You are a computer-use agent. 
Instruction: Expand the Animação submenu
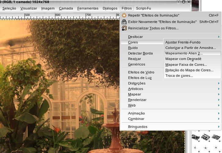[170, 113]
